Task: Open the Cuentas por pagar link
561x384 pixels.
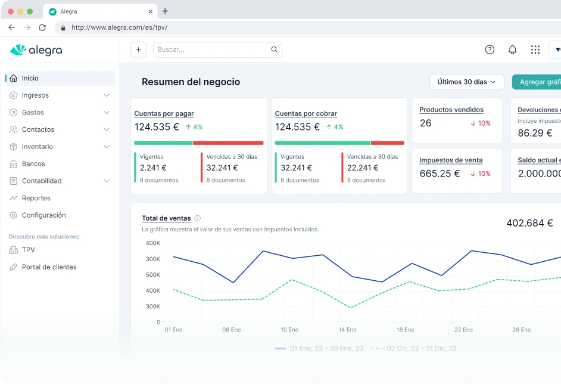Action: pyautogui.click(x=164, y=113)
